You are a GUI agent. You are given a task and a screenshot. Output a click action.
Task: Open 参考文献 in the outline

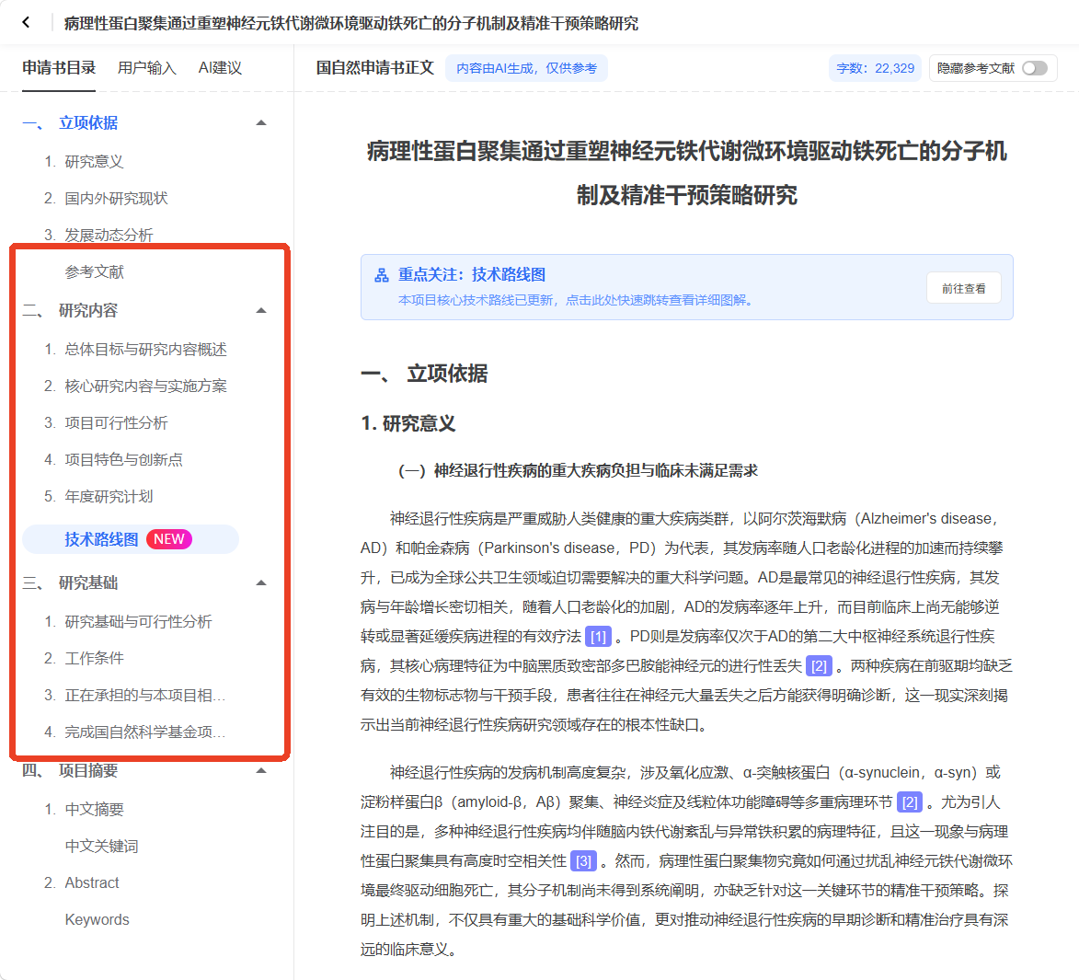coord(94,272)
